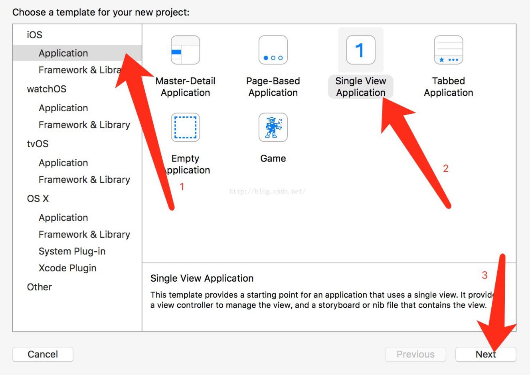Viewport: 530px width, 375px height.
Task: Choose Framework & Library under iOS
Action: (80, 70)
